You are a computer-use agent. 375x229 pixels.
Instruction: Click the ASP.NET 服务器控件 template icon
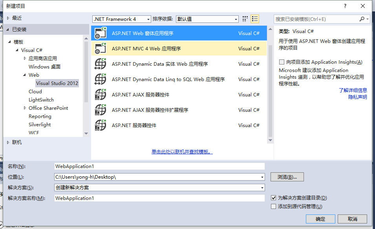coord(101,125)
